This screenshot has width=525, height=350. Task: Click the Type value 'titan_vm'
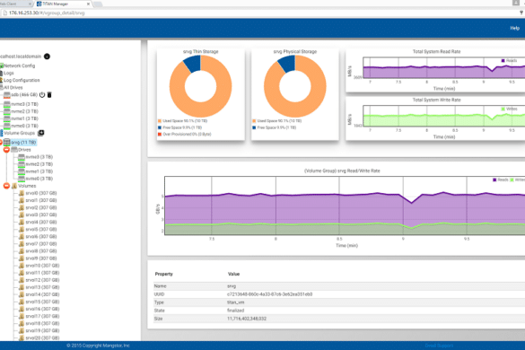(236, 302)
